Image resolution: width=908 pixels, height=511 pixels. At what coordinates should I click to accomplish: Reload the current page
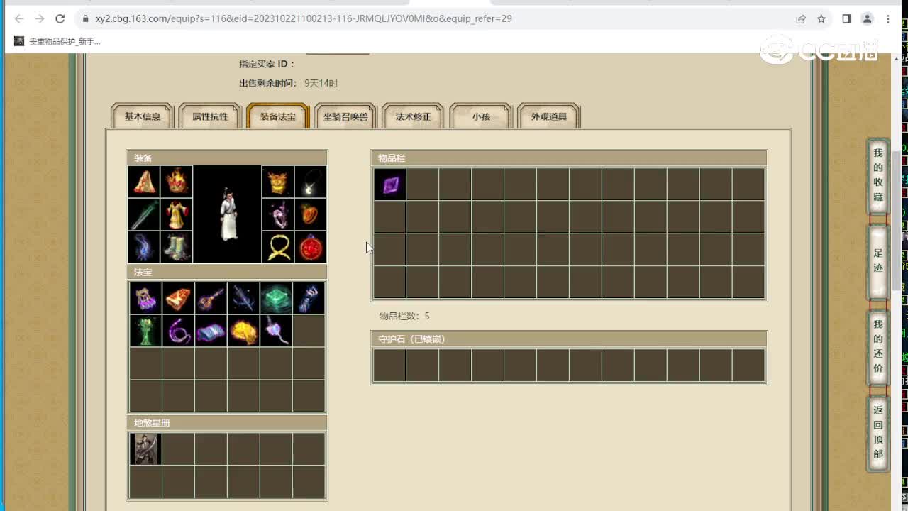click(60, 19)
